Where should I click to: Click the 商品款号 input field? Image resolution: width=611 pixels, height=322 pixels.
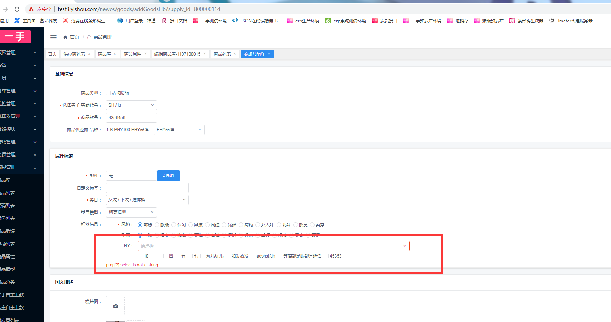pyautogui.click(x=131, y=118)
